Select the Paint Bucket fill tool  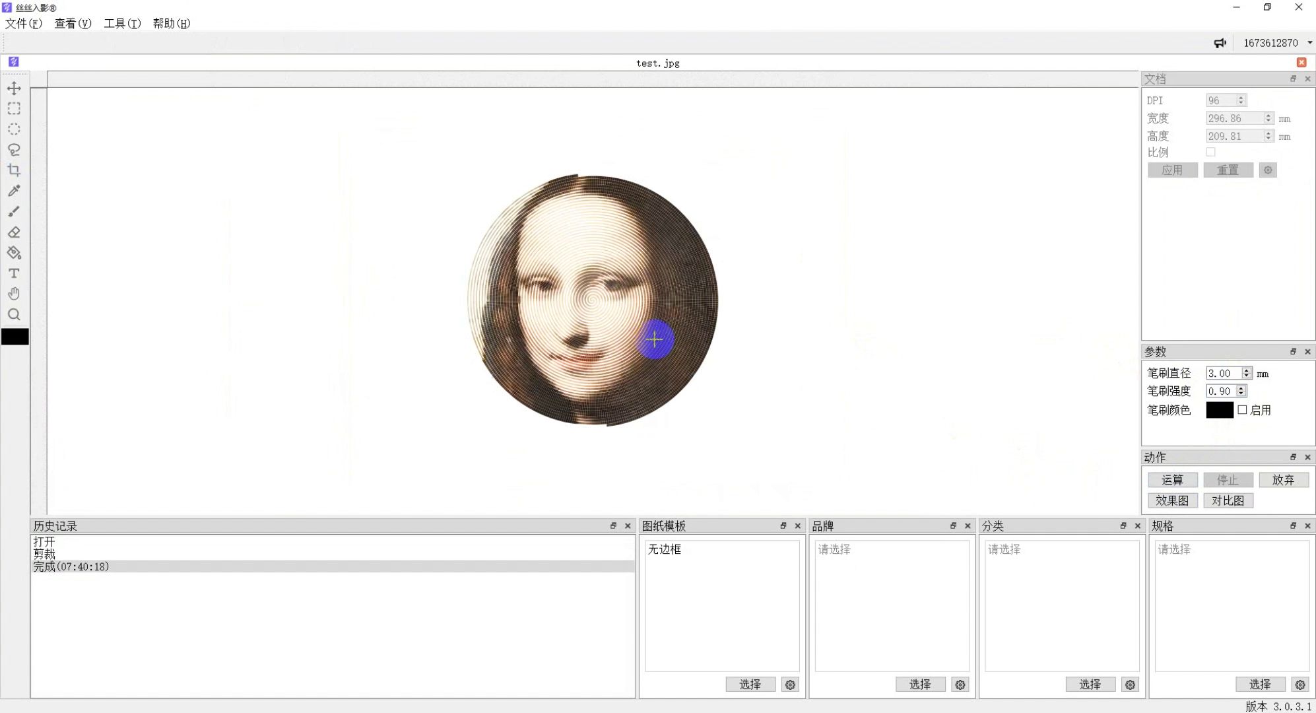click(14, 253)
